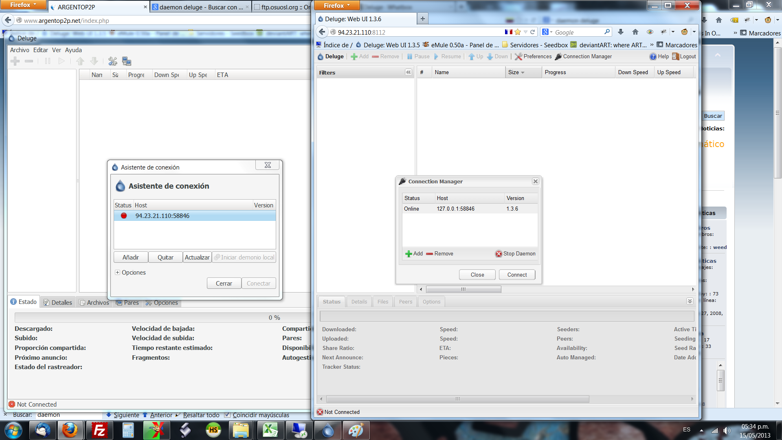The image size is (782, 440).
Task: Click Help in the Web UI toolbar
Action: coord(659,57)
